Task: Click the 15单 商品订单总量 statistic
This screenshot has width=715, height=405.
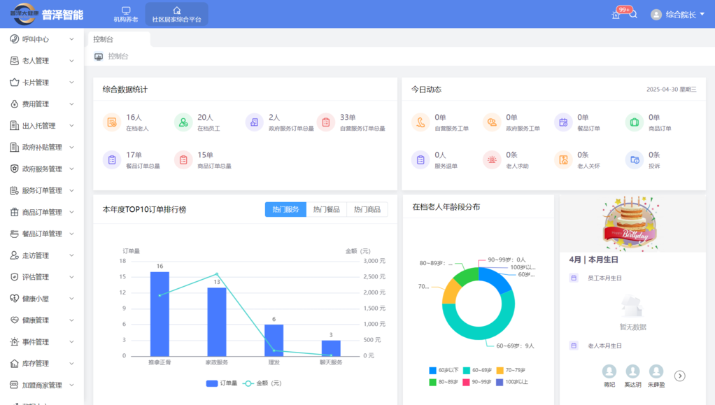Action: click(203, 159)
